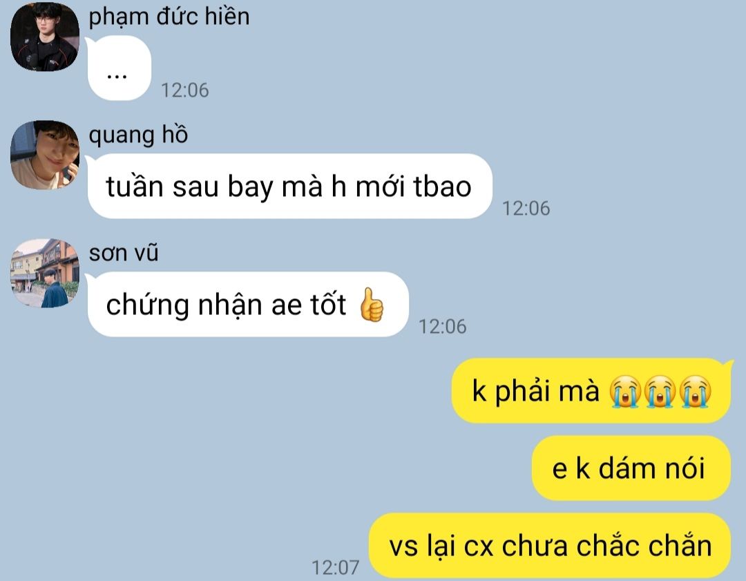Select the "..." message bubble
The height and width of the screenshot is (581, 746).
pyautogui.click(x=119, y=68)
